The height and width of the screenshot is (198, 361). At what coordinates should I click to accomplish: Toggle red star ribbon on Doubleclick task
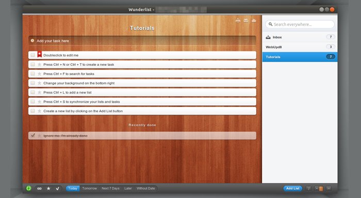point(40,54)
